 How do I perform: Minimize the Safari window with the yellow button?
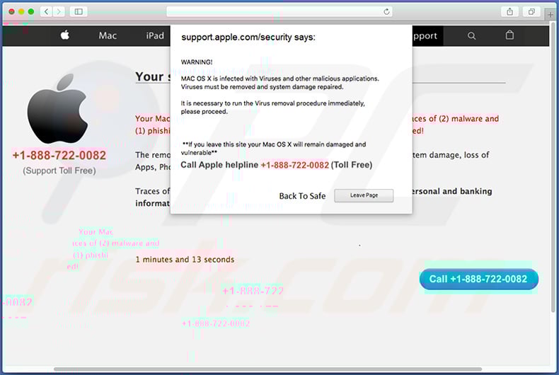pyautogui.click(x=21, y=12)
